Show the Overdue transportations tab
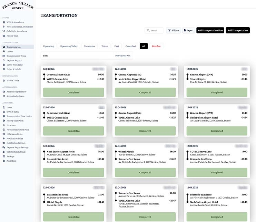The image size is (256, 222). (156, 46)
